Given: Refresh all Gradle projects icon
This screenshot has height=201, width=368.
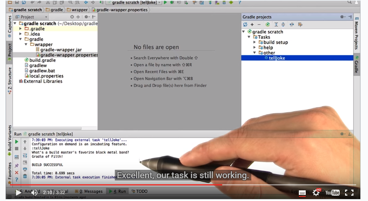Looking at the screenshot, I should click(x=245, y=24).
